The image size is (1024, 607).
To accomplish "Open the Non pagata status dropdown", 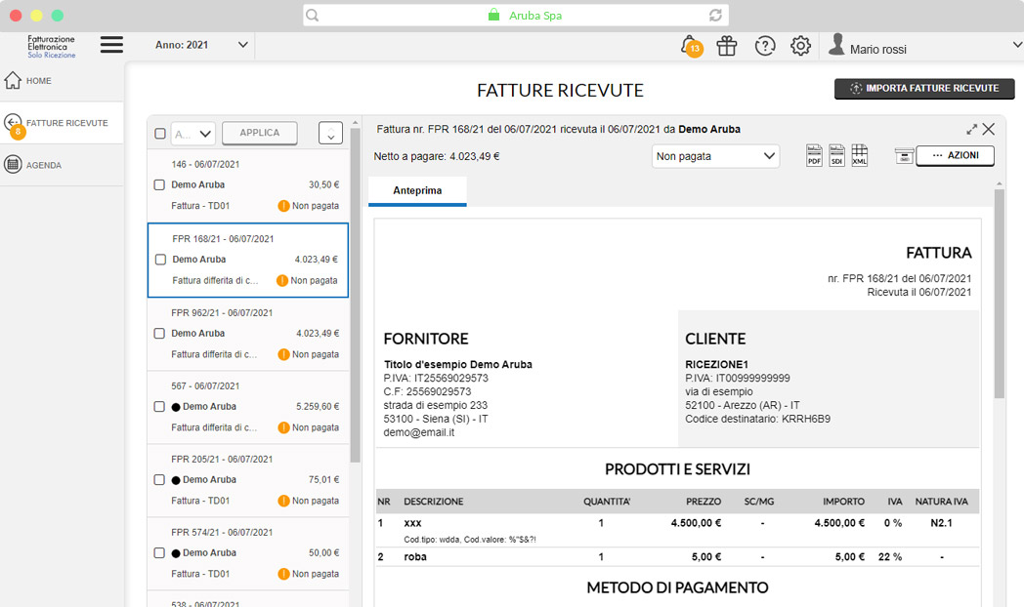I will [715, 156].
